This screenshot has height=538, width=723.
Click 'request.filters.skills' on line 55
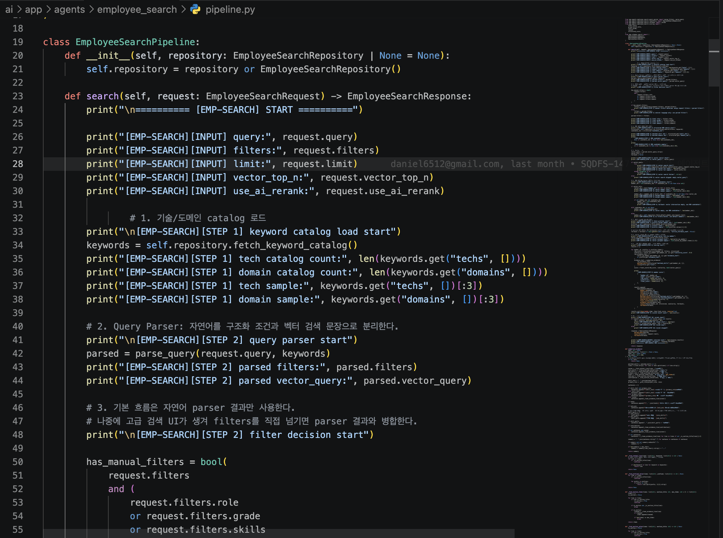[206, 530]
